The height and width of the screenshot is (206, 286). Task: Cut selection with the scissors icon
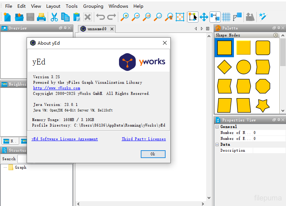(x=54, y=17)
